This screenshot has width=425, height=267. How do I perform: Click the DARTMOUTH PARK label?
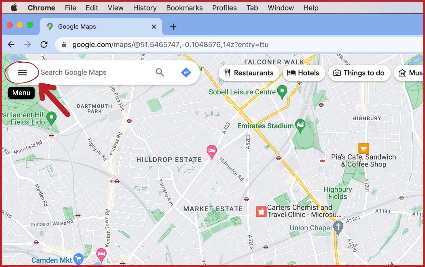94,108
